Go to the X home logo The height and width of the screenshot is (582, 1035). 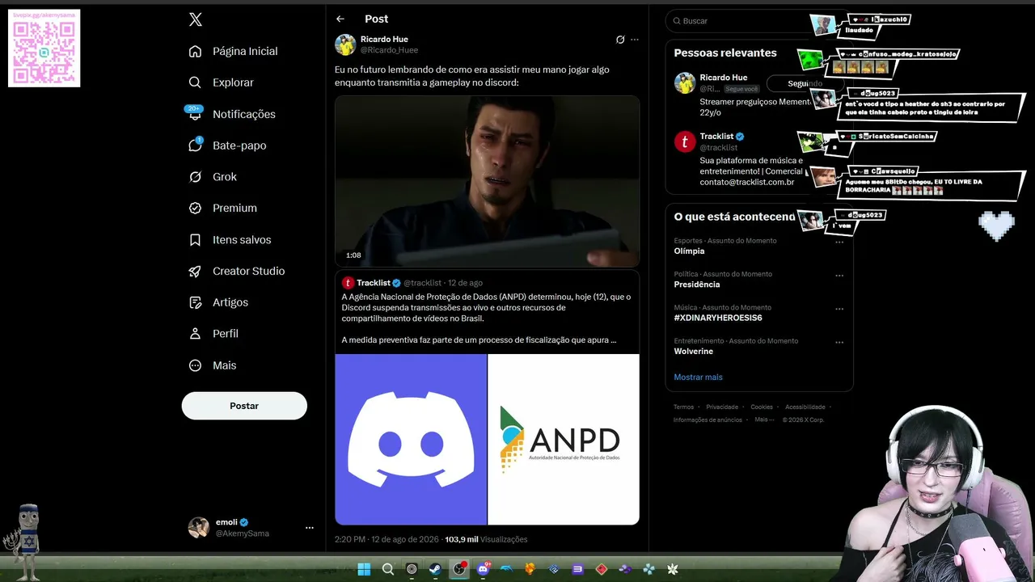tap(196, 19)
